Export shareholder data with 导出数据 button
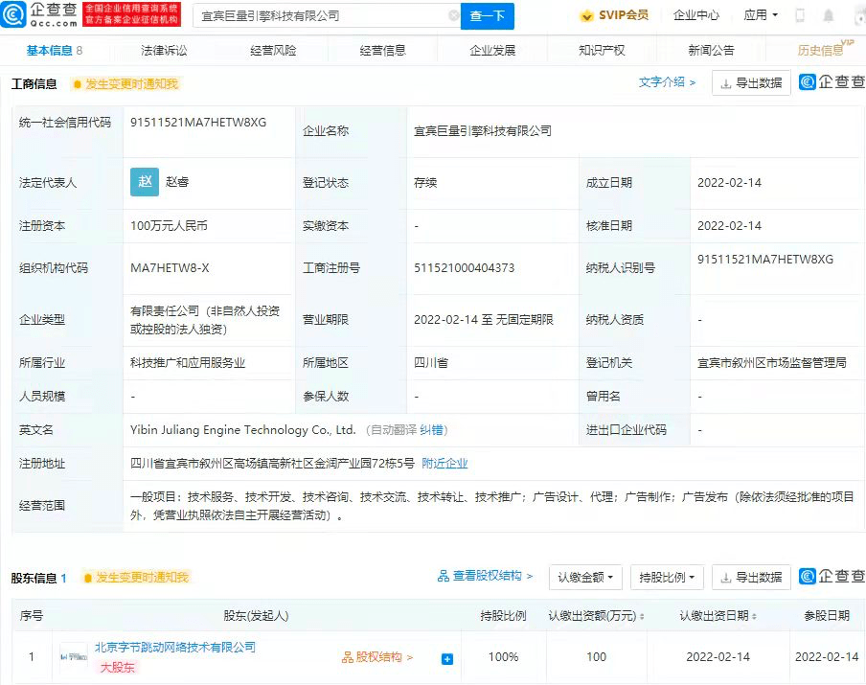The width and height of the screenshot is (866, 685). [x=751, y=578]
